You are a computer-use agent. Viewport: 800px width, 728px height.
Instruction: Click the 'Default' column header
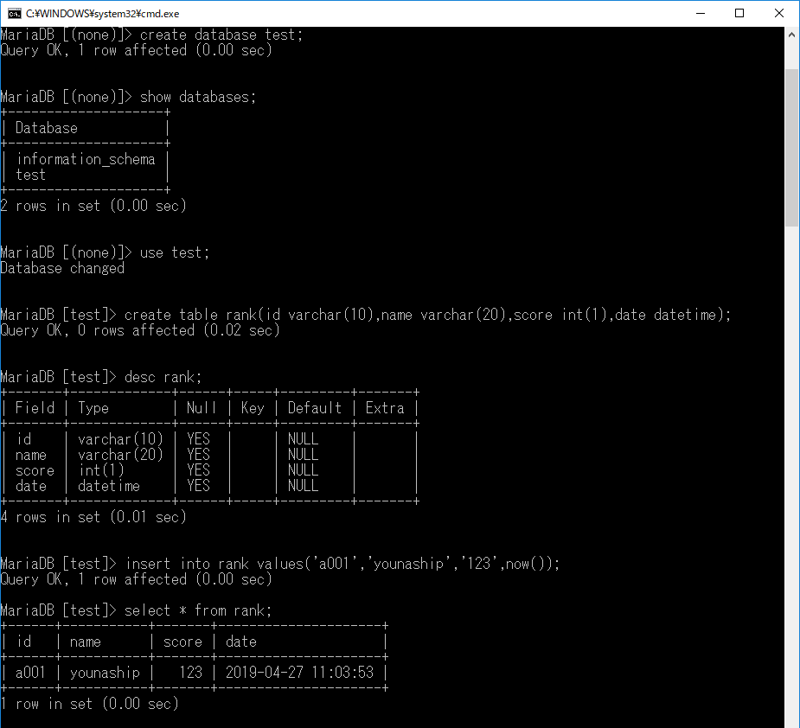click(314, 408)
